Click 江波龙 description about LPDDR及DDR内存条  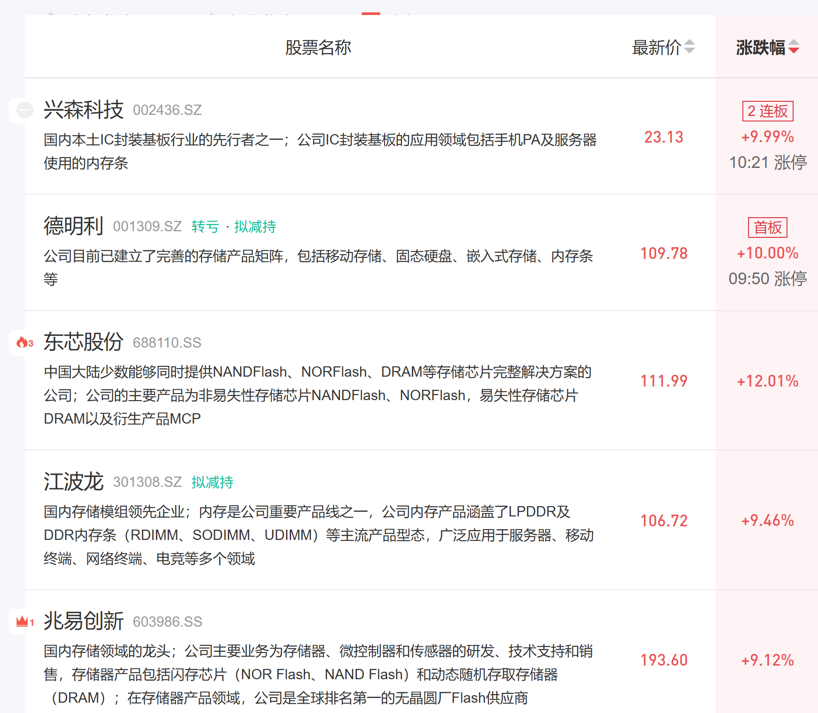point(319,535)
